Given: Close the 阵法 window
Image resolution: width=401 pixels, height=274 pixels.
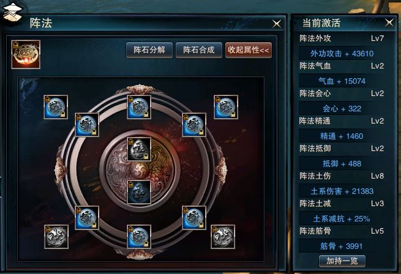Looking at the screenshot, I should click(277, 24).
